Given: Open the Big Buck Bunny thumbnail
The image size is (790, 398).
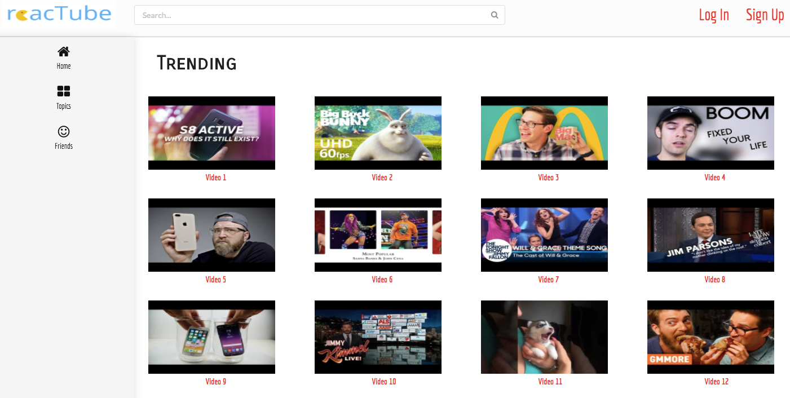Looking at the screenshot, I should (378, 133).
